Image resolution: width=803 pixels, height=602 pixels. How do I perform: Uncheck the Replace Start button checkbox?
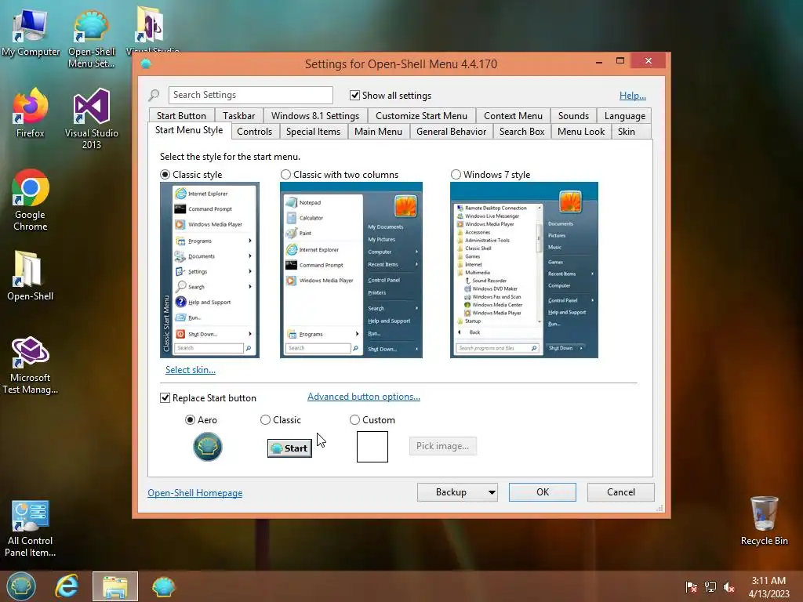165,397
